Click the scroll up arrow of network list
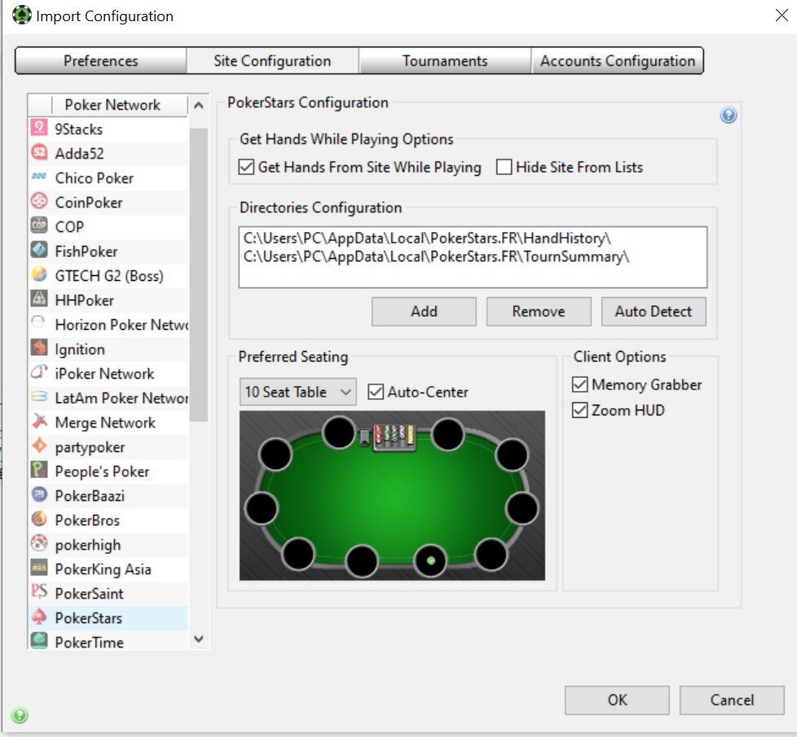Viewport: 797px width, 737px height. [x=199, y=105]
